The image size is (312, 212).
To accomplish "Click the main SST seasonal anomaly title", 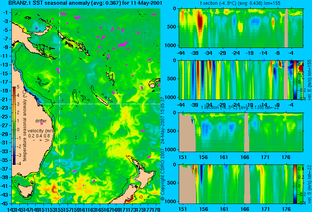I will [x=85, y=3].
